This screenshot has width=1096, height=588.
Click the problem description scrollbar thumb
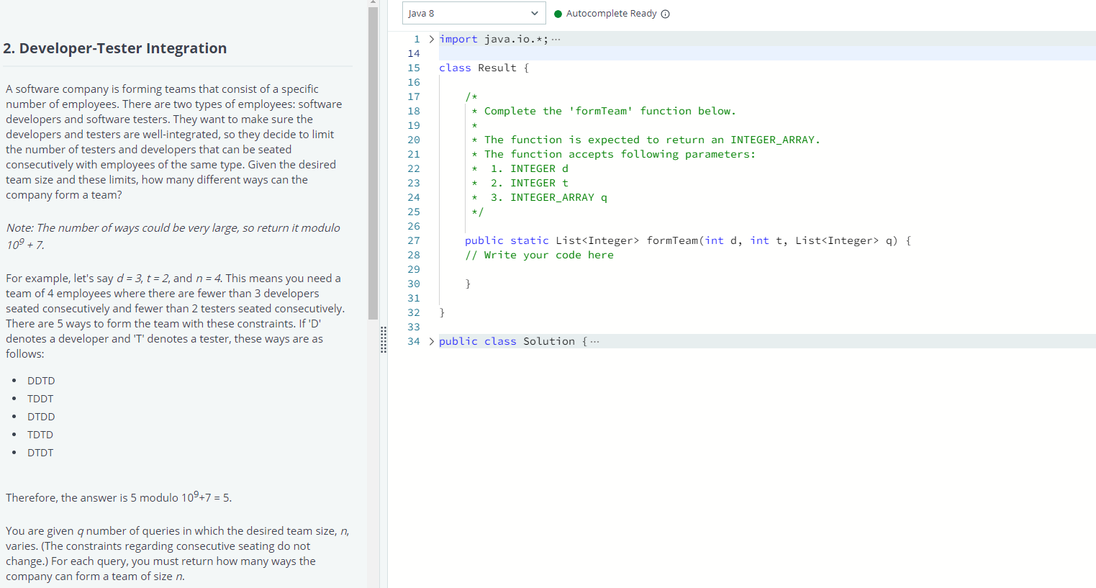point(373,163)
